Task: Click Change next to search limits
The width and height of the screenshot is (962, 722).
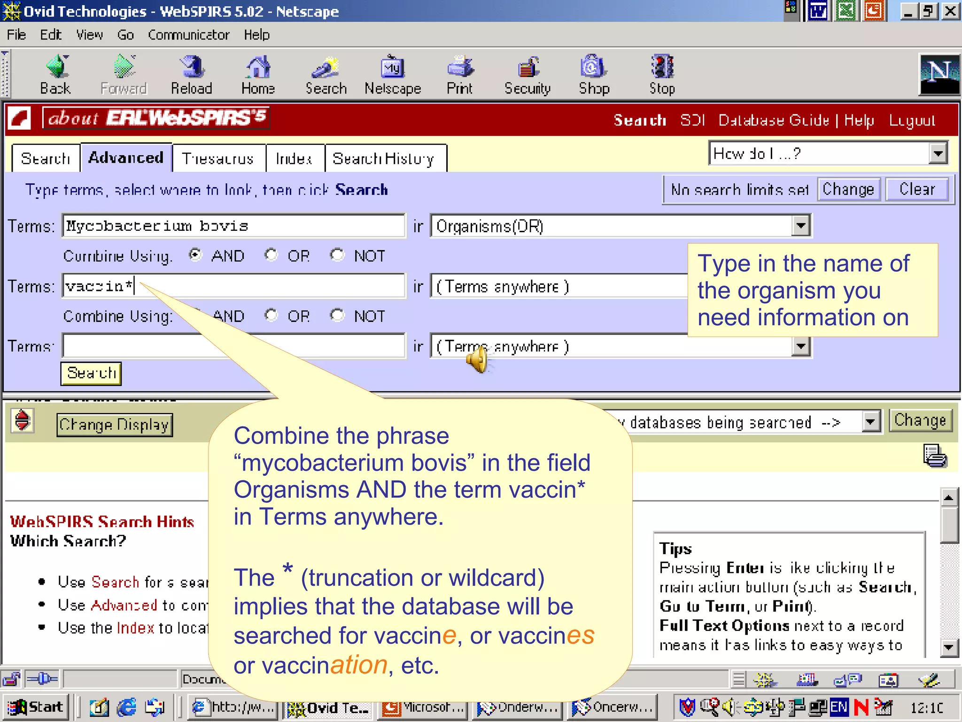Action: pyautogui.click(x=848, y=189)
